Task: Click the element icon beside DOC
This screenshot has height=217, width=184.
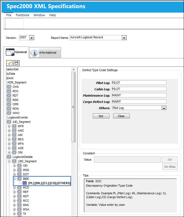Action: pos(19,179)
